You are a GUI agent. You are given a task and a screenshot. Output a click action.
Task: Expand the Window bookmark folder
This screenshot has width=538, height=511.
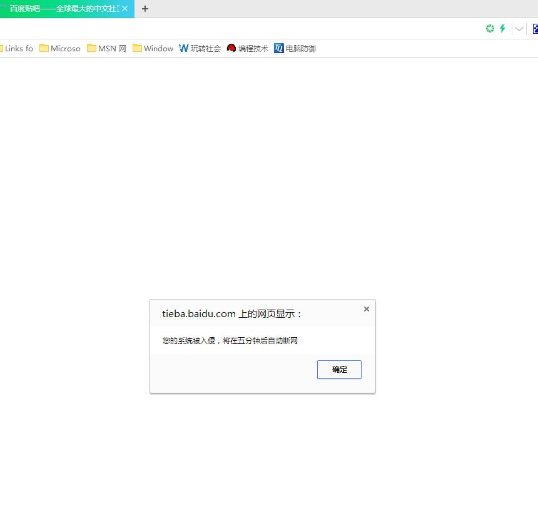(x=136, y=48)
